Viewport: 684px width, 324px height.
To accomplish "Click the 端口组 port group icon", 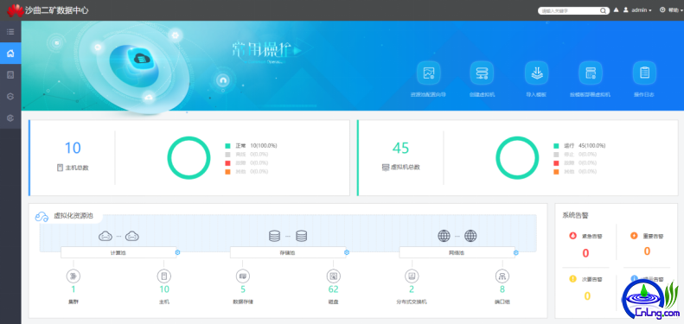I will coord(502,276).
